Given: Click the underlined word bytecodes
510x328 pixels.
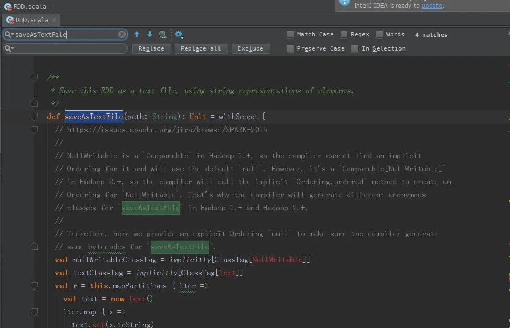Looking at the screenshot, I should 107,247.
